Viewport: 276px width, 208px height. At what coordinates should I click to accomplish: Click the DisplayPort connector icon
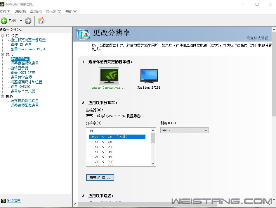pos(90,116)
